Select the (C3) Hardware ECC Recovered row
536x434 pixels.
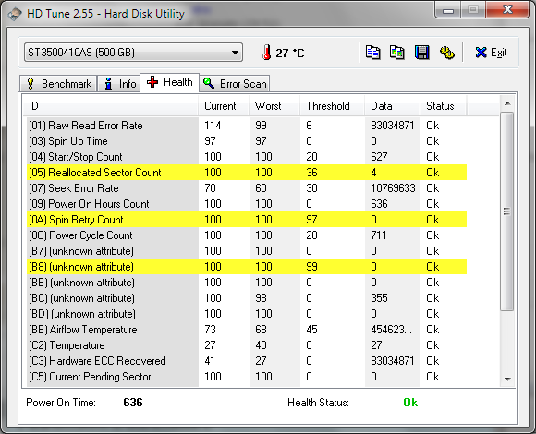point(247,361)
